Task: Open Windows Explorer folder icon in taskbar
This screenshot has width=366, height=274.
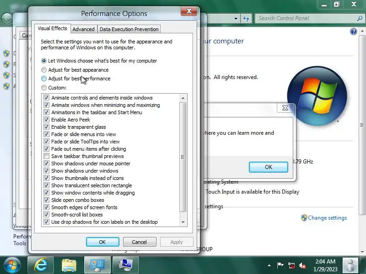Action: (x=69, y=265)
